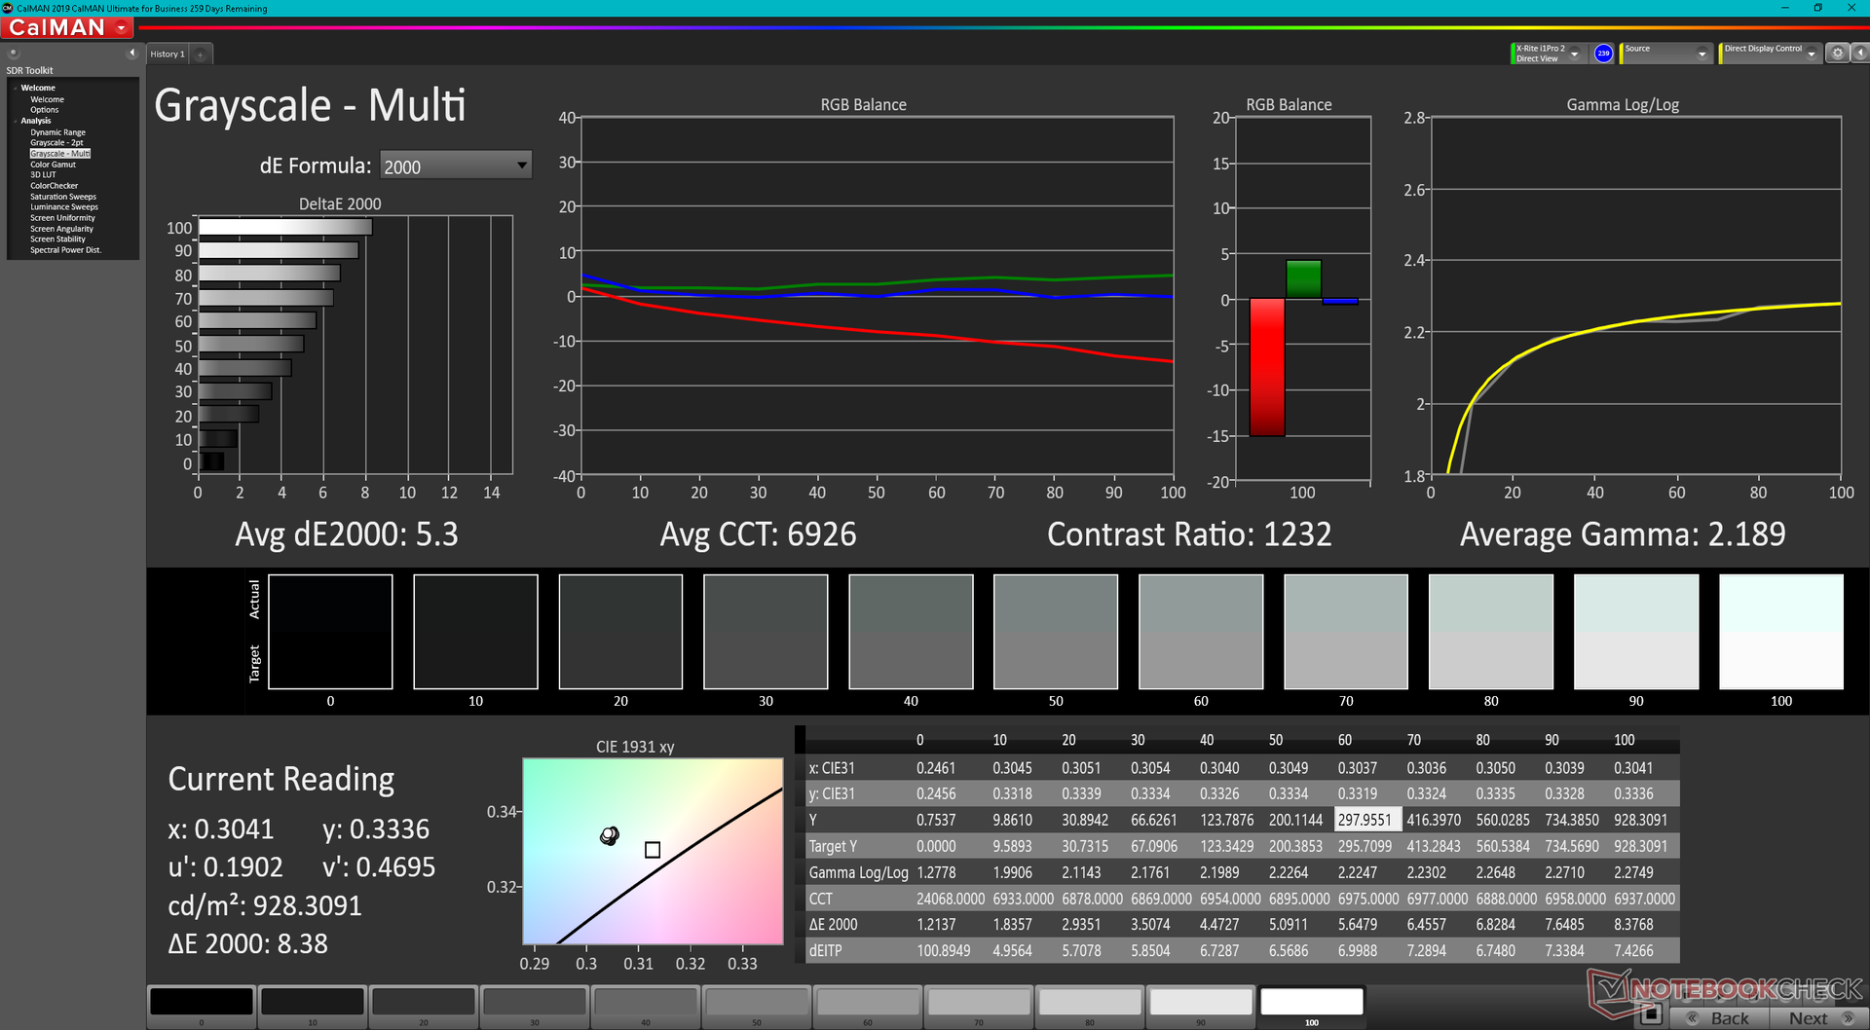Collapse the SDR Toolkit sidebar arrow
The width and height of the screenshot is (1870, 1030).
click(131, 54)
